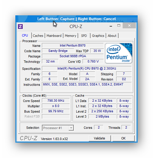Click the 0.760 V Core VID value
Screen dimensions: 153x158
point(93,61)
